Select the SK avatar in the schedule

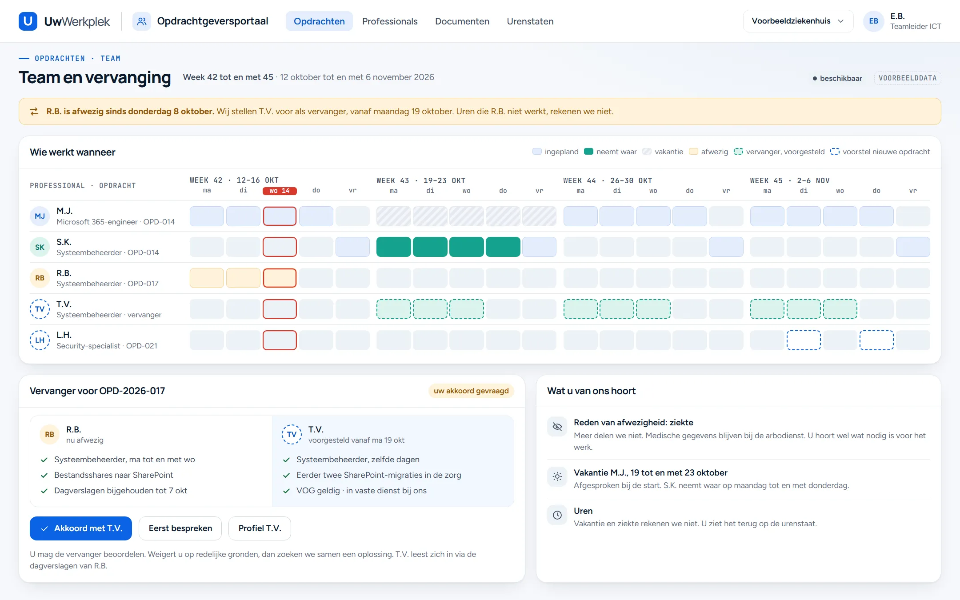(40, 247)
